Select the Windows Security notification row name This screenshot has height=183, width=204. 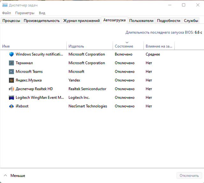point(39,54)
